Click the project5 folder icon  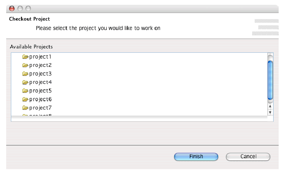pos(25,90)
